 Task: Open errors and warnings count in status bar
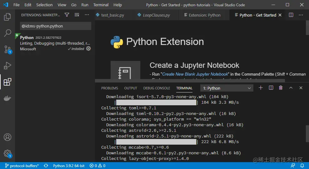click(97, 166)
